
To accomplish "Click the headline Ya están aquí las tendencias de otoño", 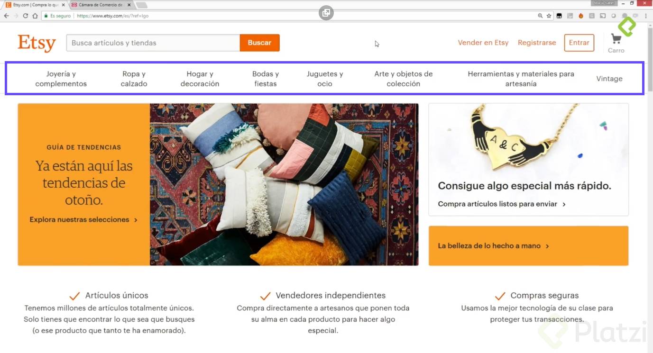I will 84,183.
